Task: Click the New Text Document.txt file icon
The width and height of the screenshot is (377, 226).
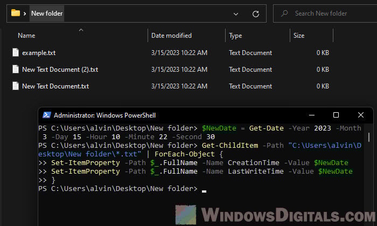Action: (16, 86)
